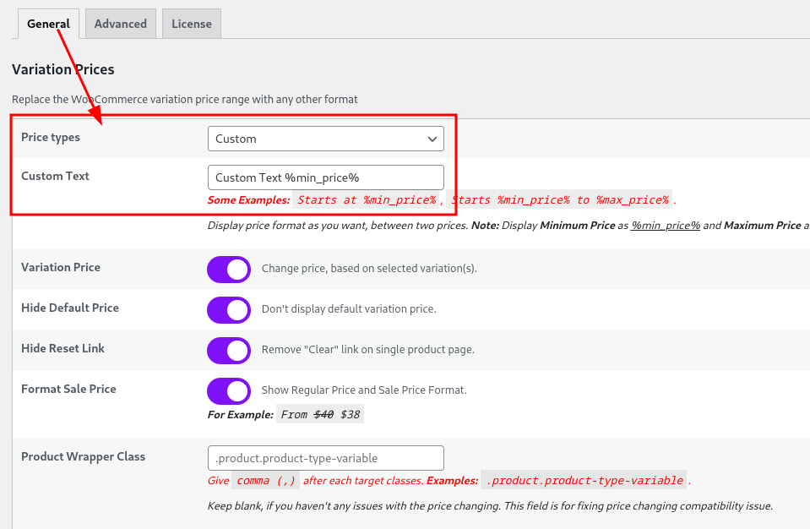Toggle the Hide Reset Link switch
The image size is (810, 529).
(229, 351)
